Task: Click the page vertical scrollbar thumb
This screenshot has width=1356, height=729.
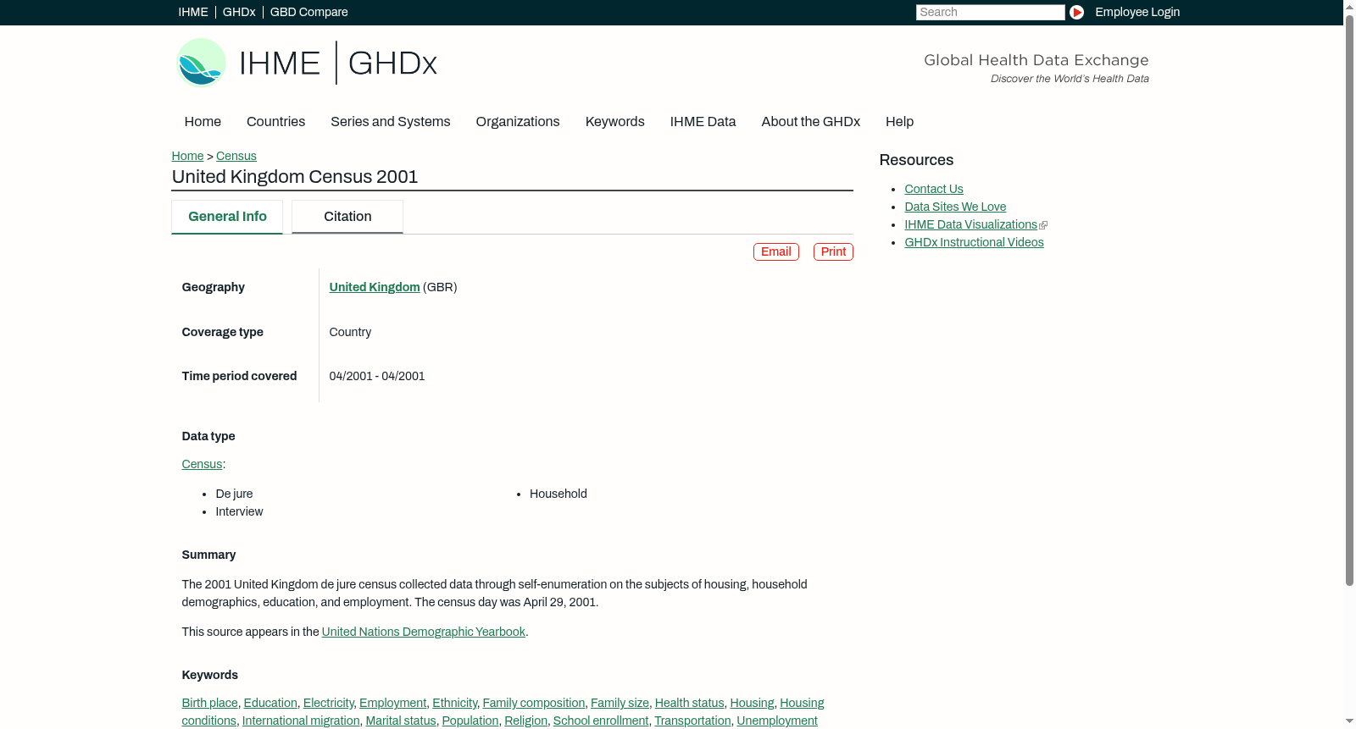Action: tap(1349, 300)
